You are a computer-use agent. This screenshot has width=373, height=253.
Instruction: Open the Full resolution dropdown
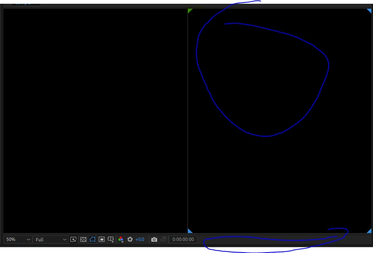(x=51, y=239)
